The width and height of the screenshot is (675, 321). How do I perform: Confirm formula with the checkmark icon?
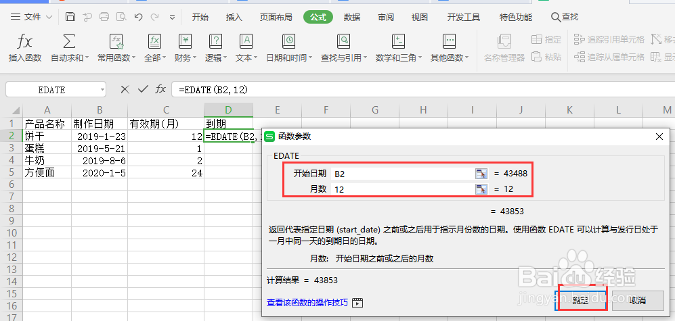(143, 89)
